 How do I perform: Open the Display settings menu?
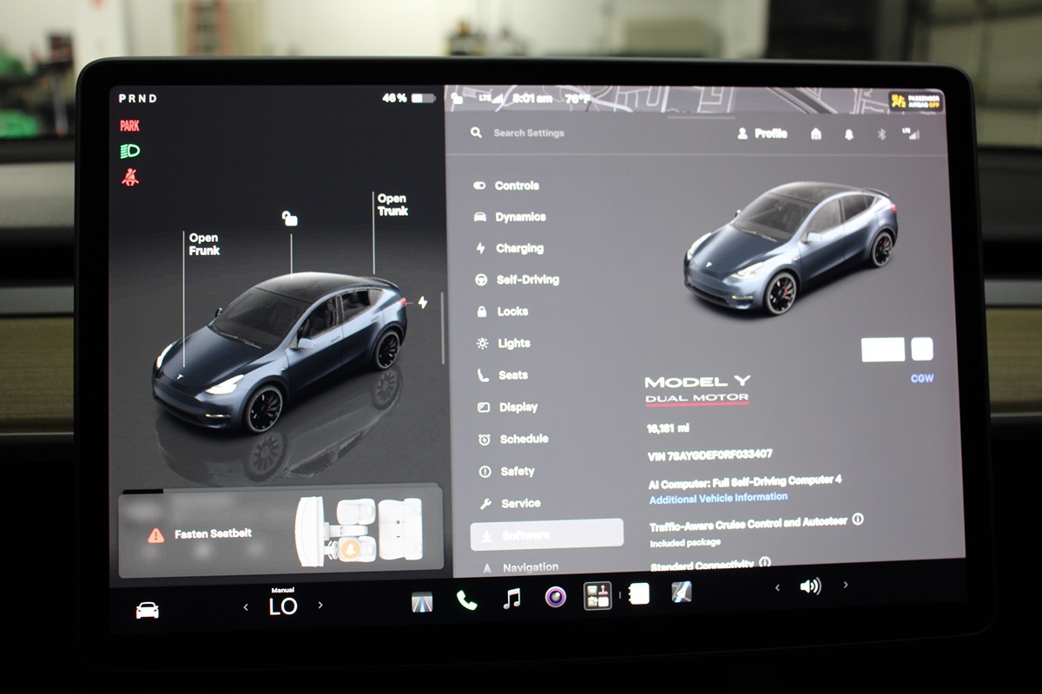tap(508, 407)
